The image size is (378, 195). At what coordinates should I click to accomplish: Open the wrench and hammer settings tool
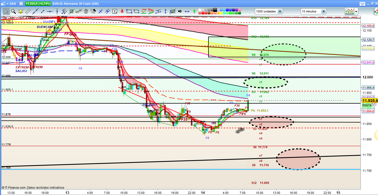(x=93, y=11)
